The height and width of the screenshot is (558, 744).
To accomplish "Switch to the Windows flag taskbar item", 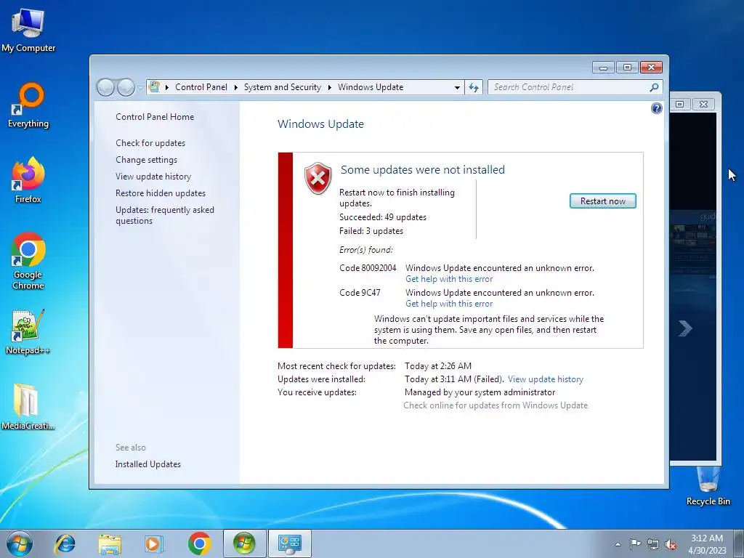I will (244, 543).
